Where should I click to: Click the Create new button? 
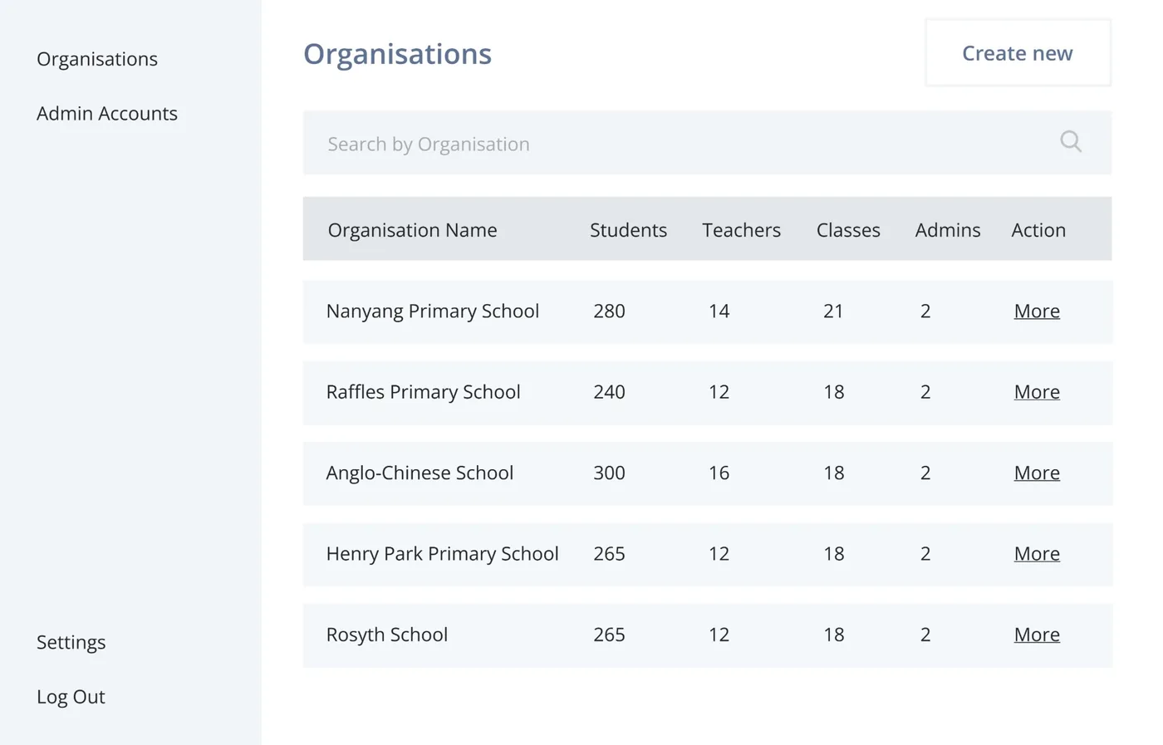1018,53
